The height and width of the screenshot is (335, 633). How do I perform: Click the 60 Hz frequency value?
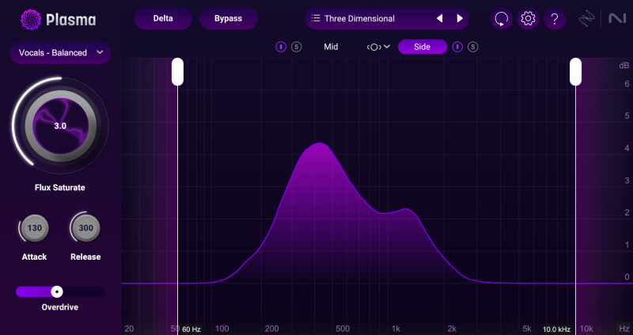pos(191,329)
